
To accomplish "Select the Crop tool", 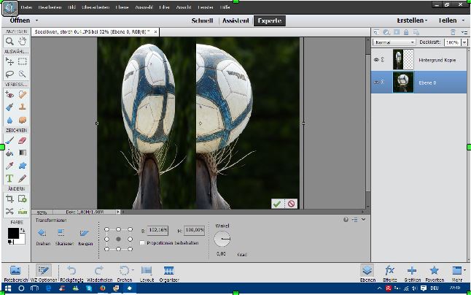I will (x=10, y=198).
